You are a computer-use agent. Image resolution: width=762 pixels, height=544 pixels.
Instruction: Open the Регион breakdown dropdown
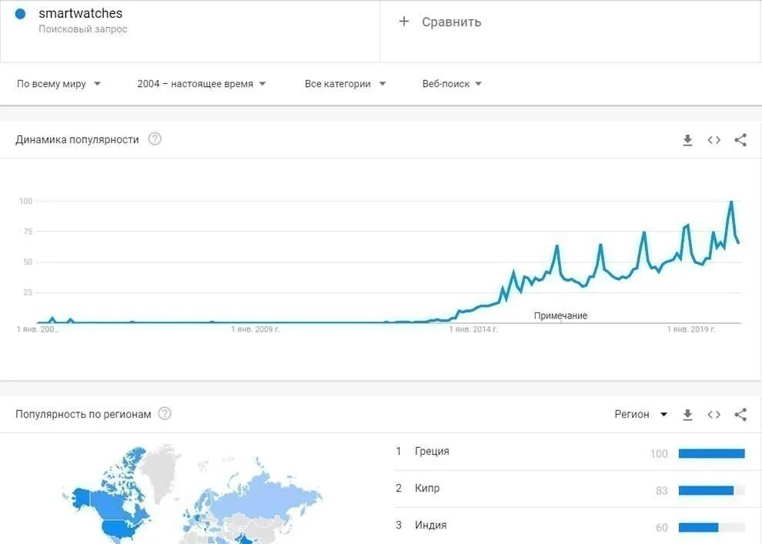[x=640, y=414]
